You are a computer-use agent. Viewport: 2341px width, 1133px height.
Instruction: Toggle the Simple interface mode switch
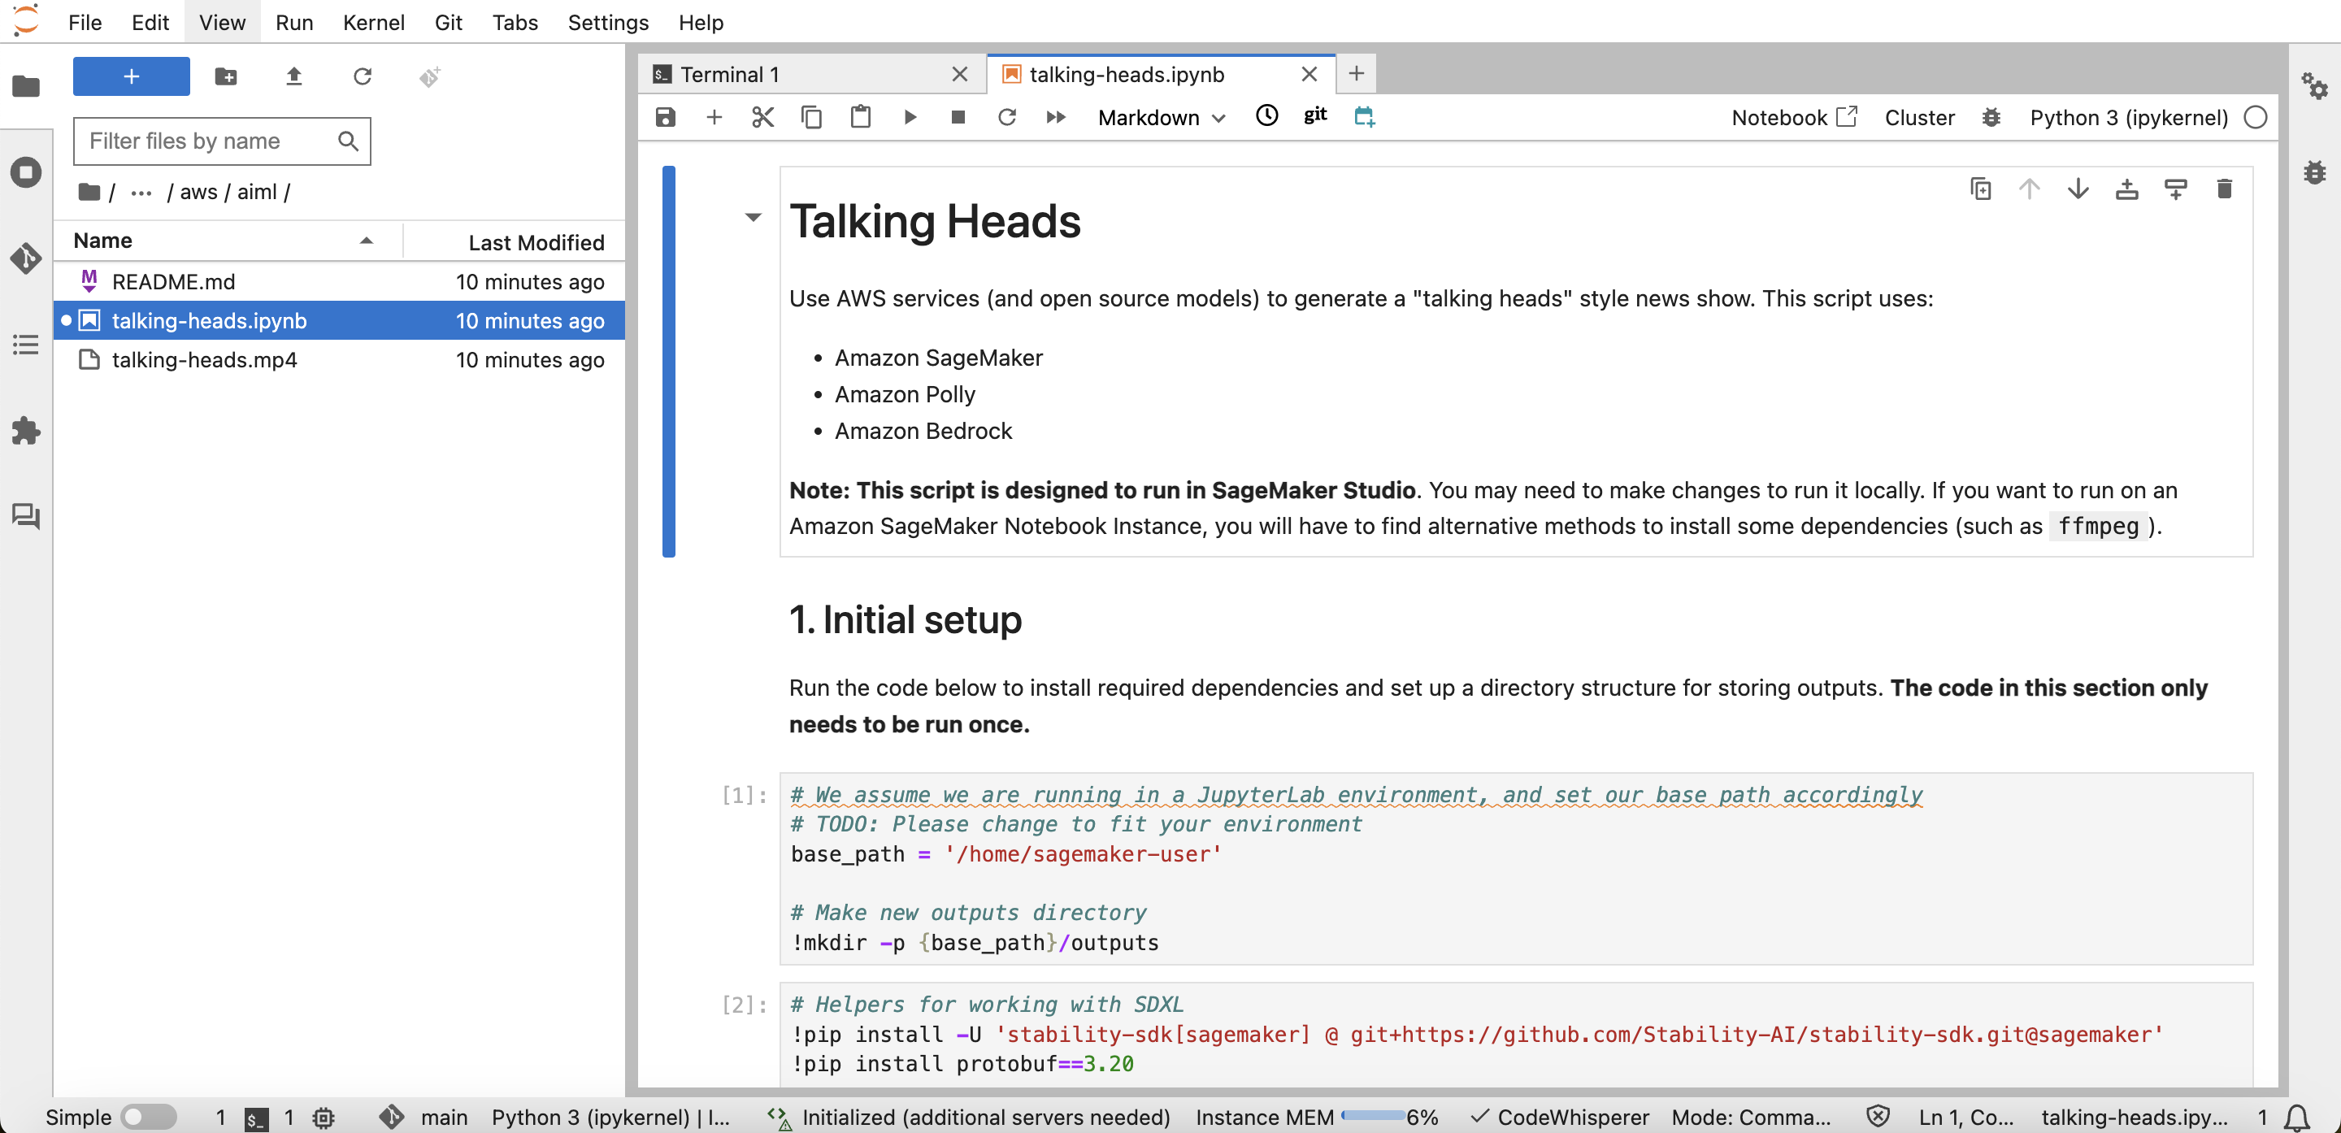[x=148, y=1116]
